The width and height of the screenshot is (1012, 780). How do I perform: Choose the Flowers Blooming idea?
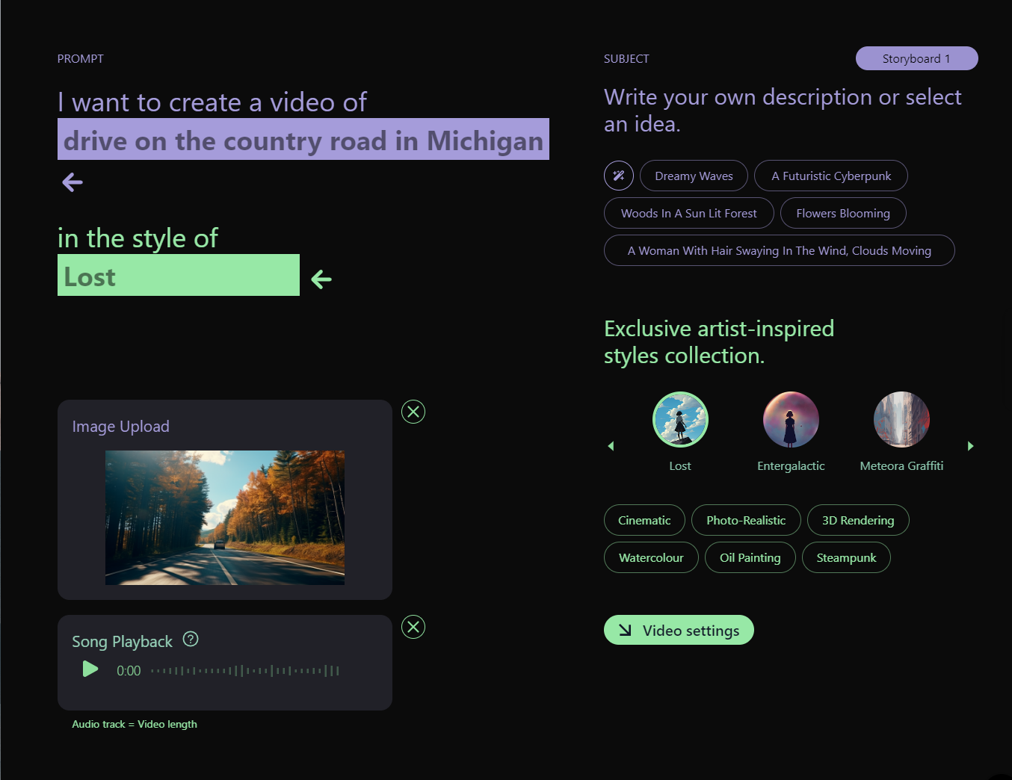(843, 213)
